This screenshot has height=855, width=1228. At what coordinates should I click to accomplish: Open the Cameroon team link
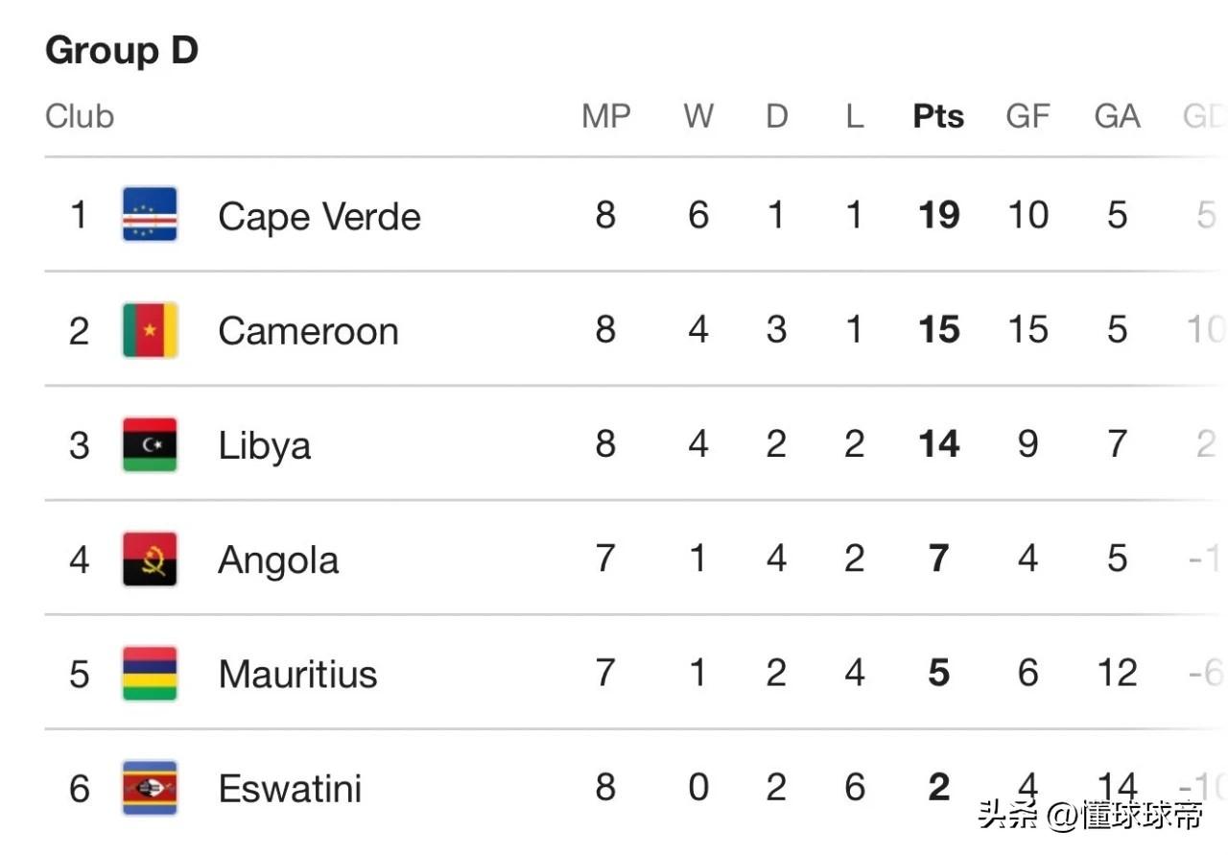coord(308,331)
